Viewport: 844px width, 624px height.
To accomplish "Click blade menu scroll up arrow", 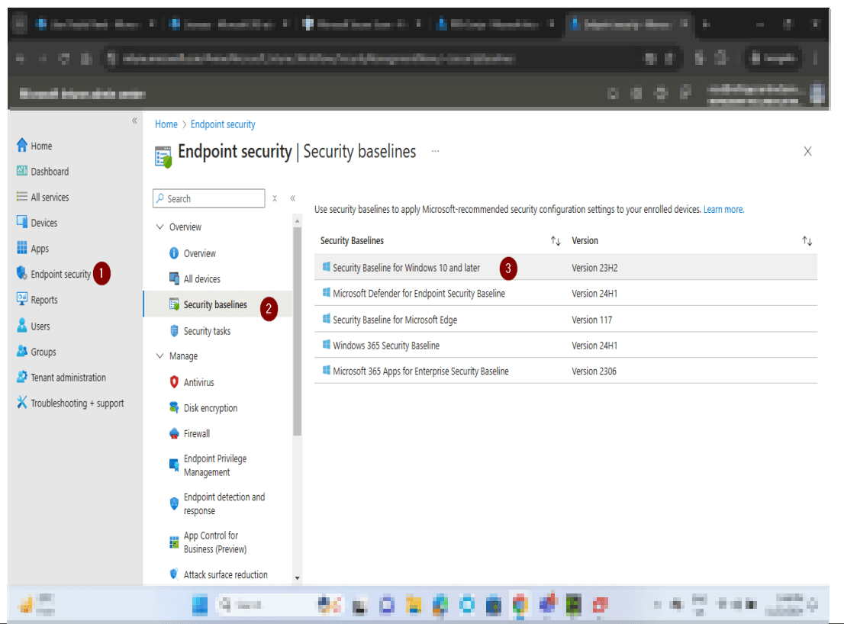I will tap(297, 220).
